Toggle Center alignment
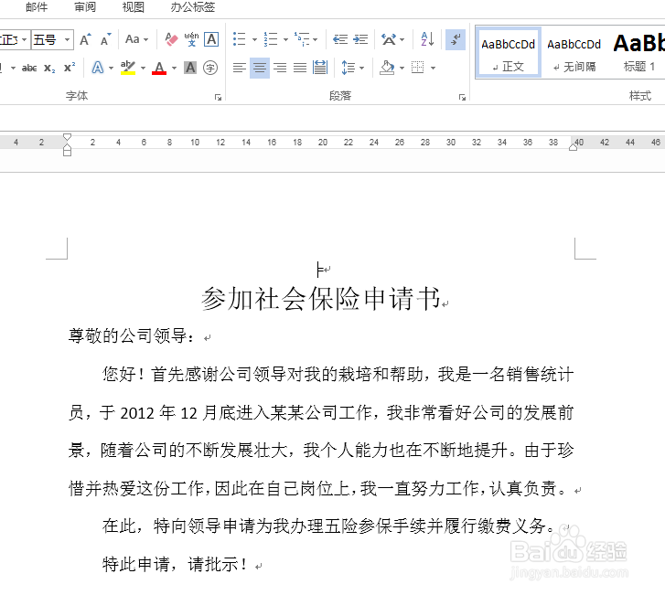 pyautogui.click(x=260, y=68)
